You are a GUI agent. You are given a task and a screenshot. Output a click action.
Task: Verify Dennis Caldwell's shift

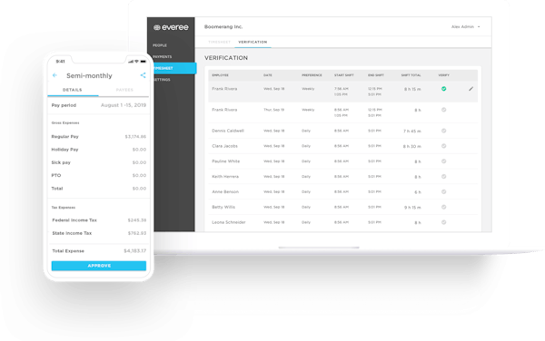pyautogui.click(x=444, y=131)
